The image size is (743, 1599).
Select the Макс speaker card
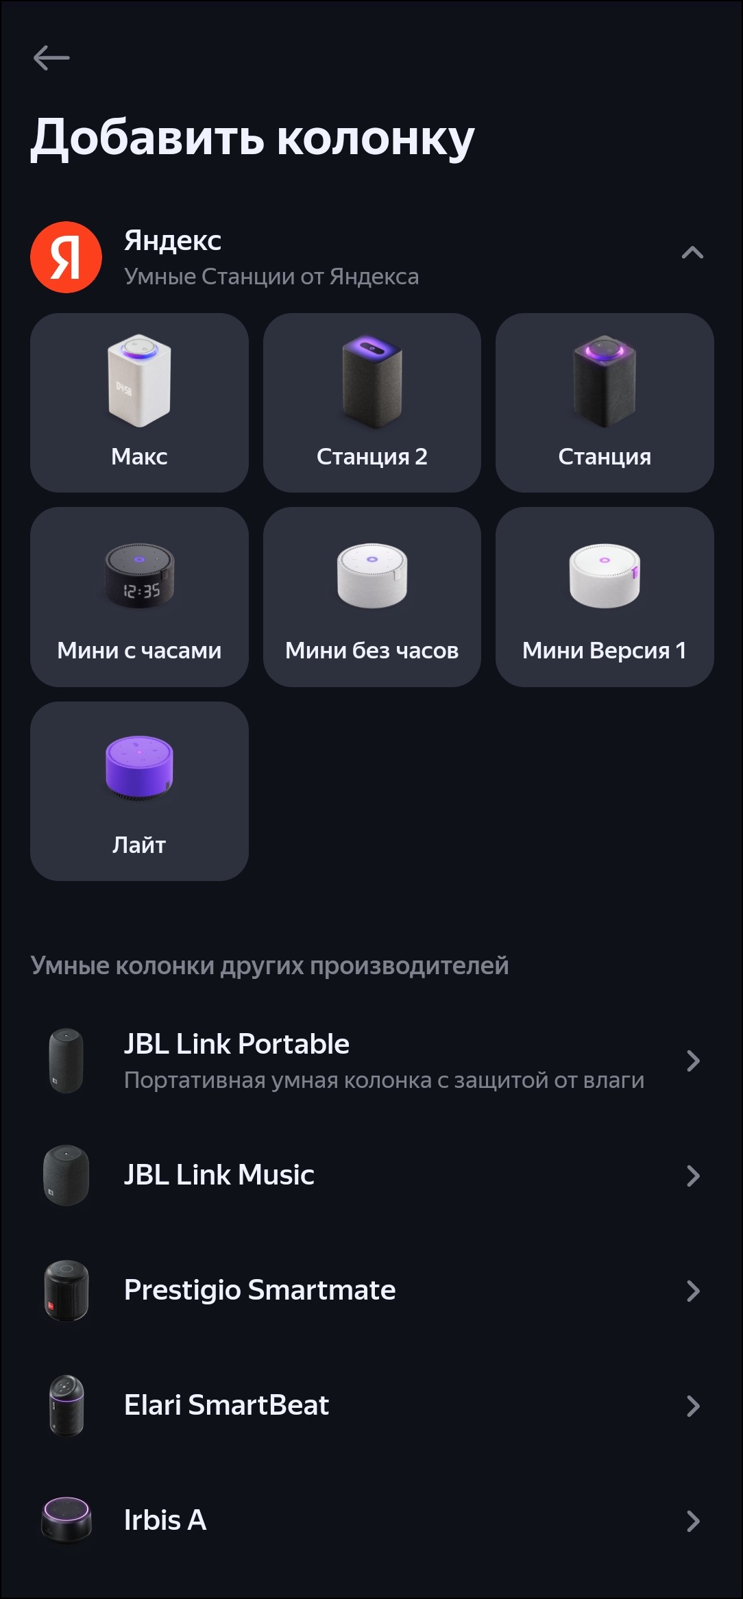[x=139, y=402]
